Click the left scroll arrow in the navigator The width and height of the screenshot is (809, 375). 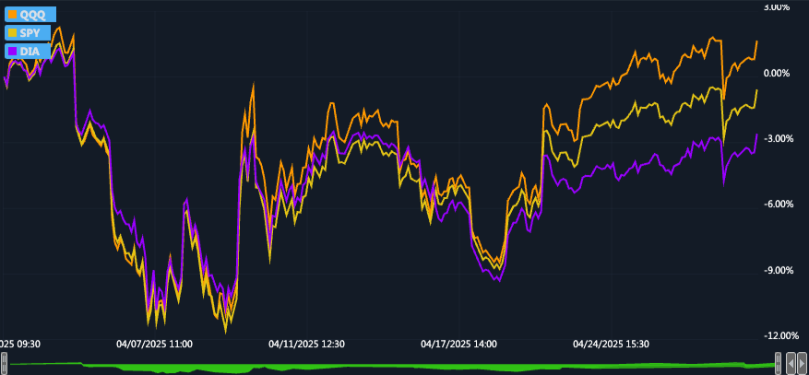(x=790, y=363)
